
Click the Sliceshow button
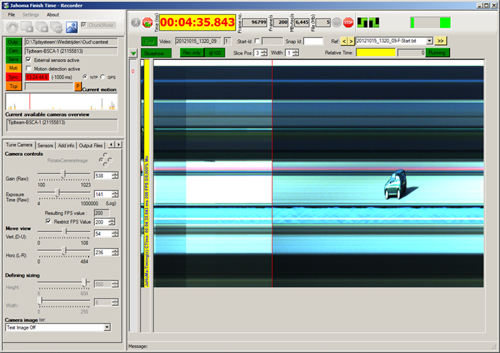[x=156, y=54]
